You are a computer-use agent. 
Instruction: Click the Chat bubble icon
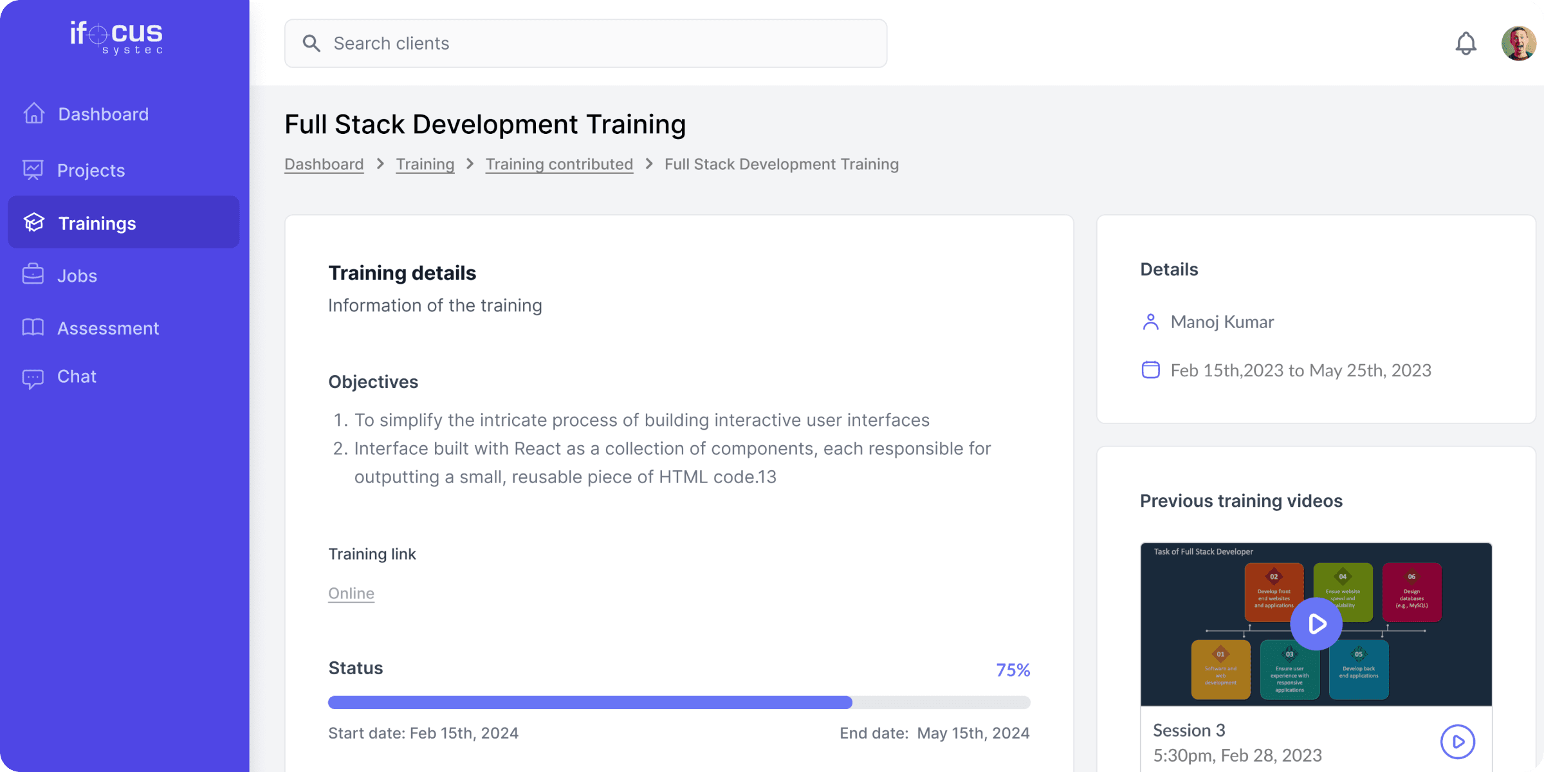click(33, 378)
